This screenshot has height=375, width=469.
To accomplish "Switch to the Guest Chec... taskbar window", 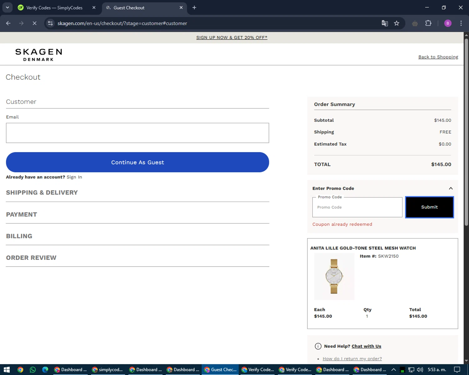I will tap(220, 370).
